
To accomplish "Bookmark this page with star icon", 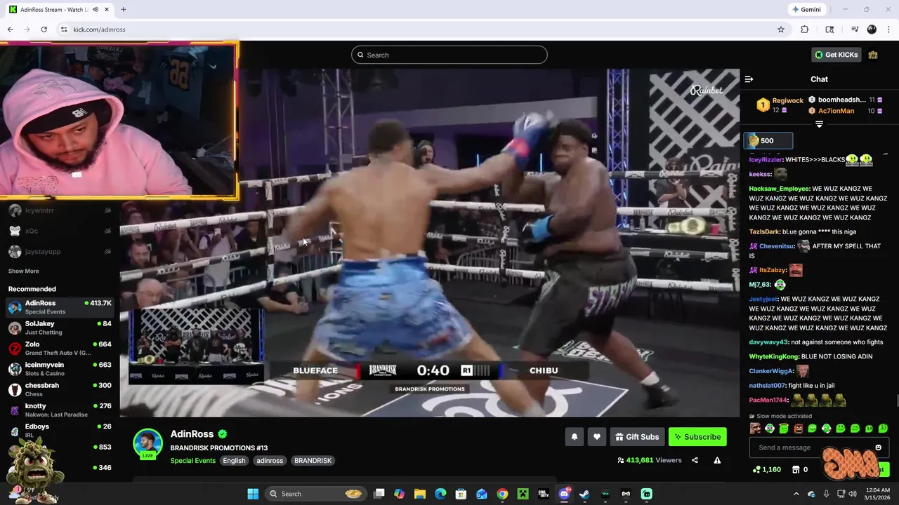I will point(780,29).
